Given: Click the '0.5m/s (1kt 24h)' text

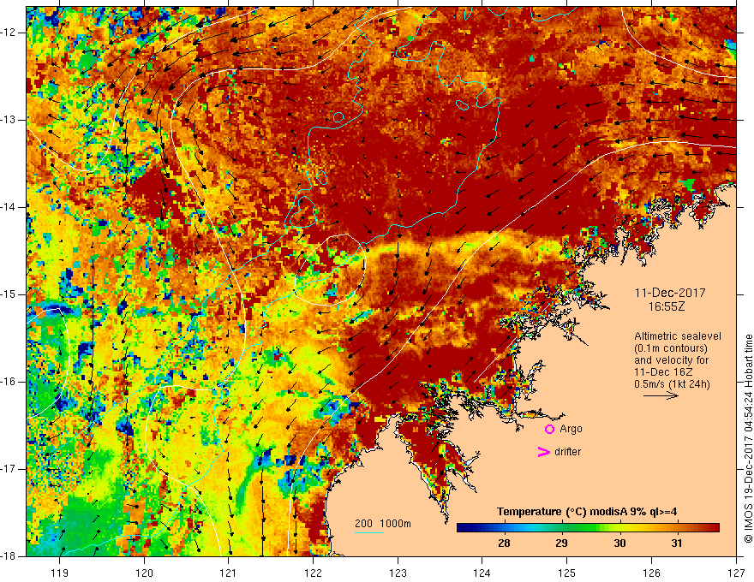Looking at the screenshot, I should (673, 384).
